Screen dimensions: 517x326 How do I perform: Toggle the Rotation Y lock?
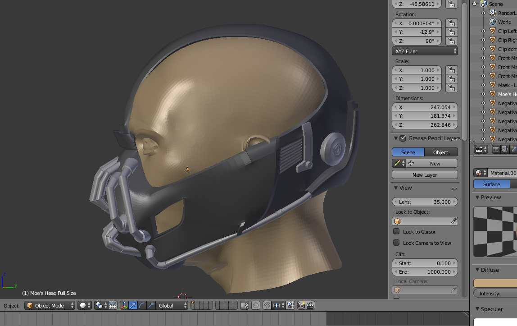click(x=452, y=32)
